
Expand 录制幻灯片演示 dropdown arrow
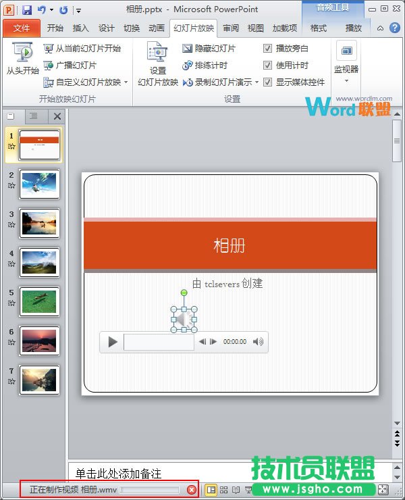tap(256, 82)
